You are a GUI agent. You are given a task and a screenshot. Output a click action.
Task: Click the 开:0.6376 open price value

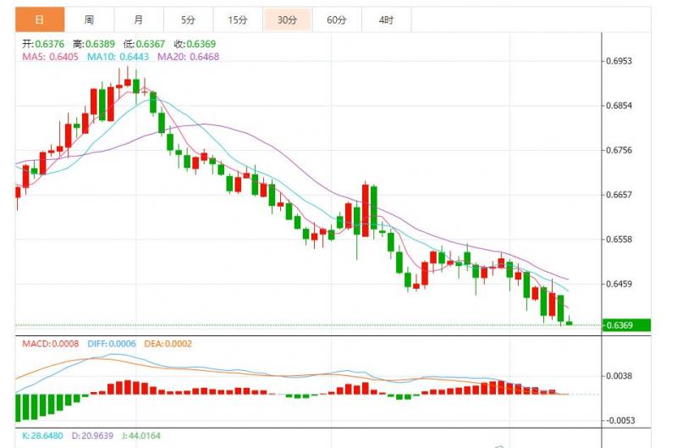[x=43, y=44]
